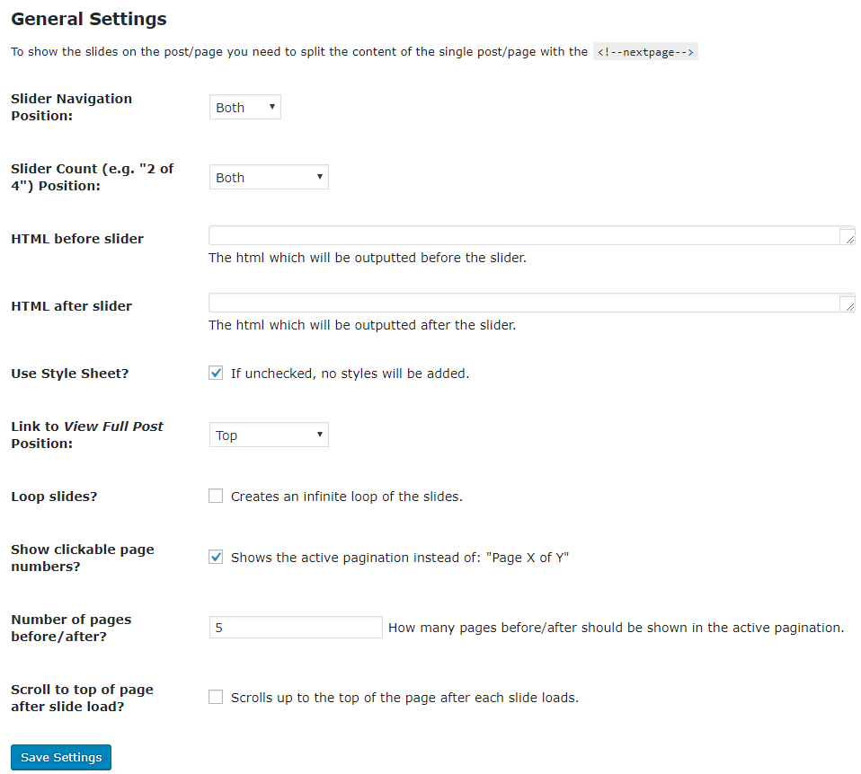Click resize handle of HTML before slider box

point(848,238)
